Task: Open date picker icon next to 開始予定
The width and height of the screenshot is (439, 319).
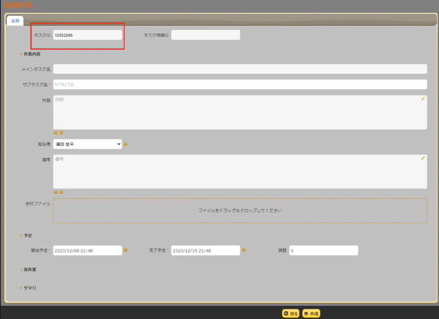Action: [126, 250]
